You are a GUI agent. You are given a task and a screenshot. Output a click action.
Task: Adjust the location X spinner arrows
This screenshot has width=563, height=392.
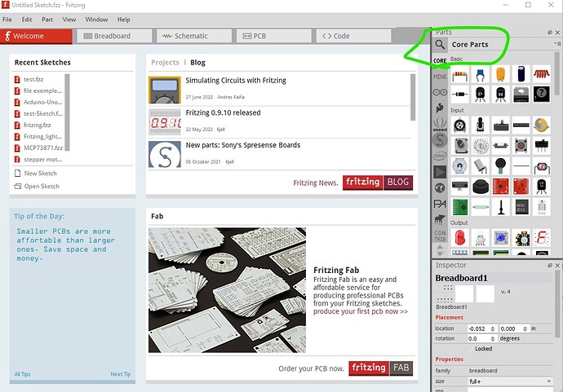point(493,328)
